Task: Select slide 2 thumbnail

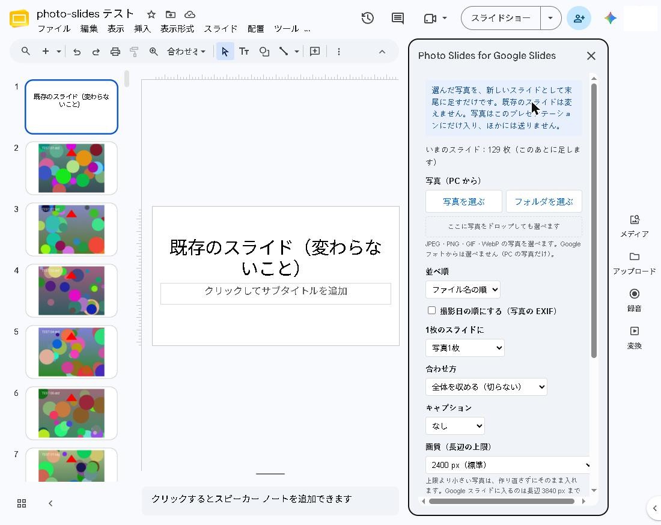Action: [x=72, y=168]
